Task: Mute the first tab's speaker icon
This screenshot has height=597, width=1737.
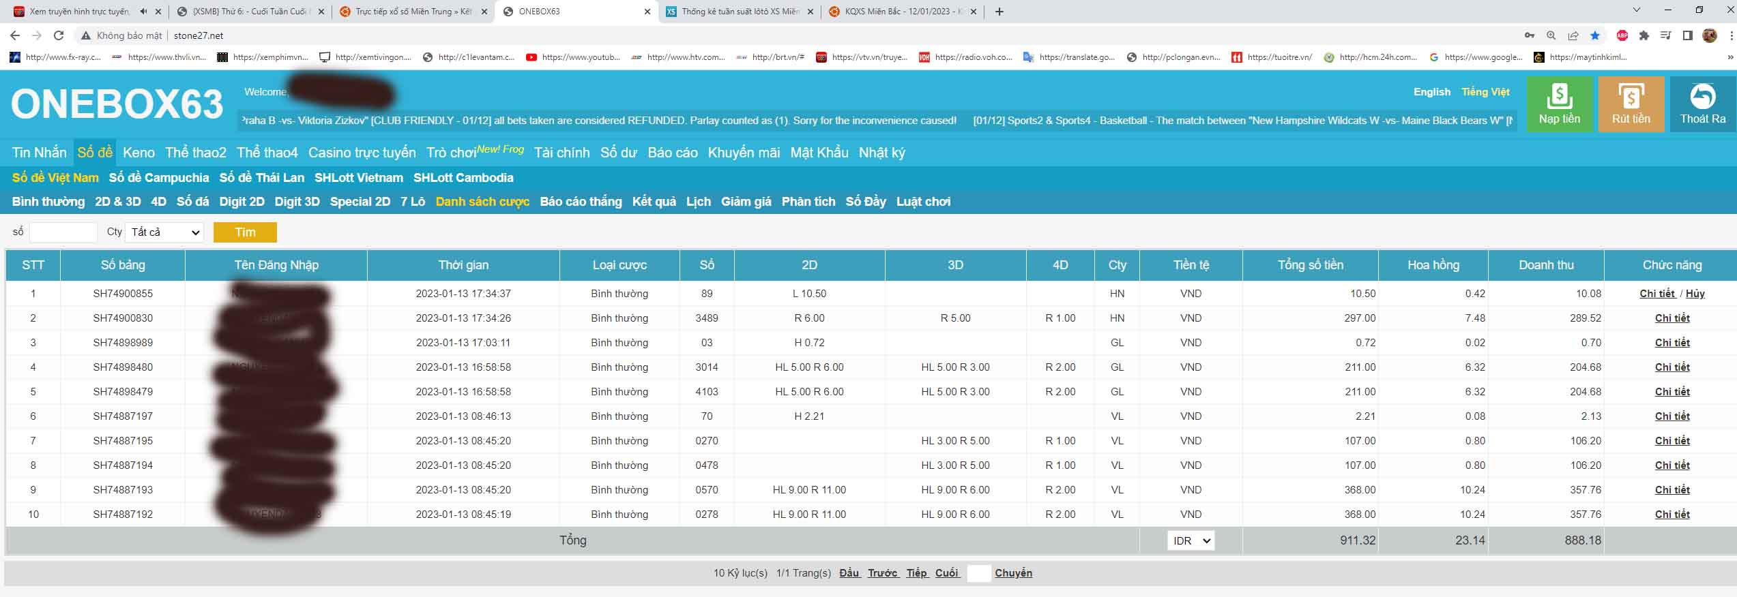Action: 143,12
